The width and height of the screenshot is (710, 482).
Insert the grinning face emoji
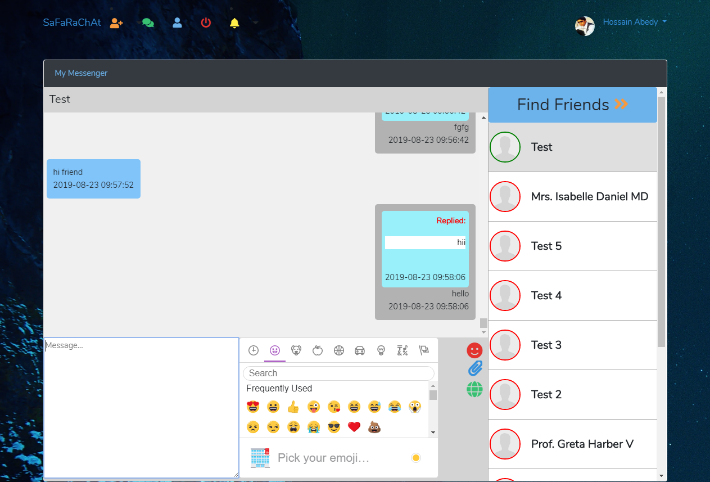pyautogui.click(x=273, y=407)
